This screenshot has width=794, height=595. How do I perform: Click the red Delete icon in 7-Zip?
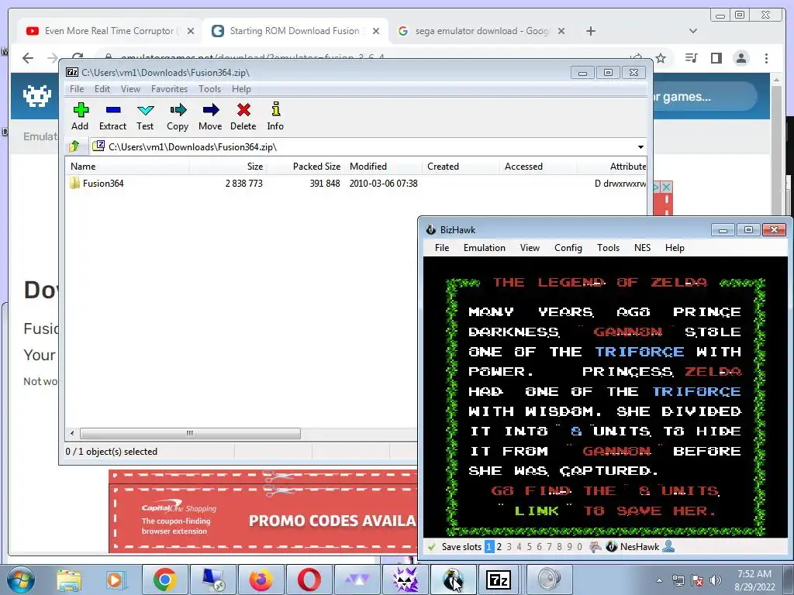pos(243,116)
